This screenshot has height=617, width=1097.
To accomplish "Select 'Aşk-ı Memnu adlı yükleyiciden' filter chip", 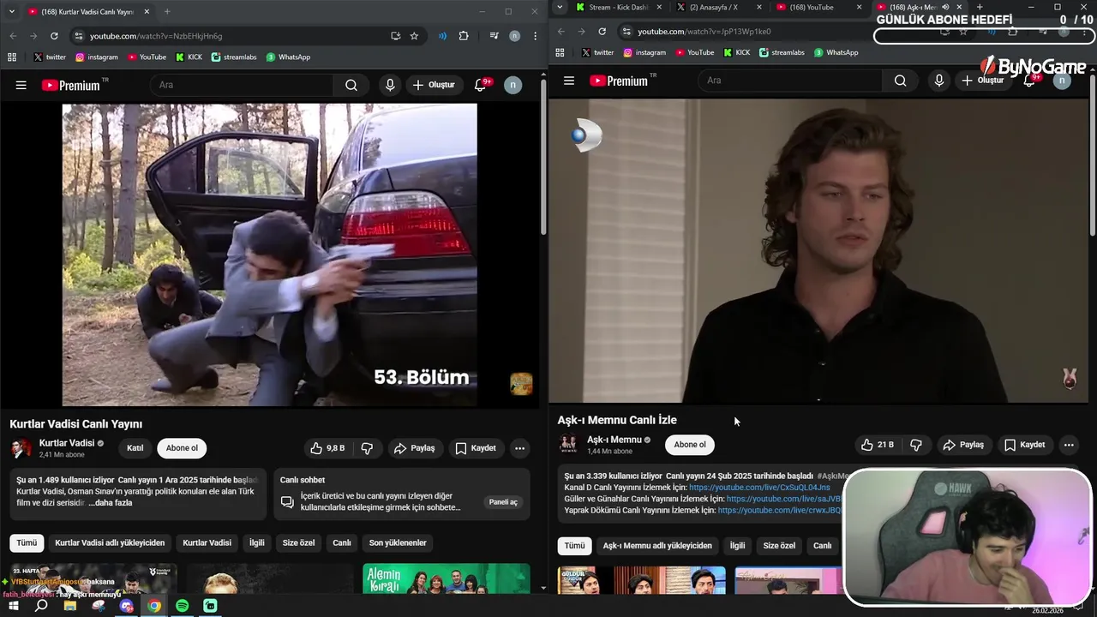I will point(657,546).
